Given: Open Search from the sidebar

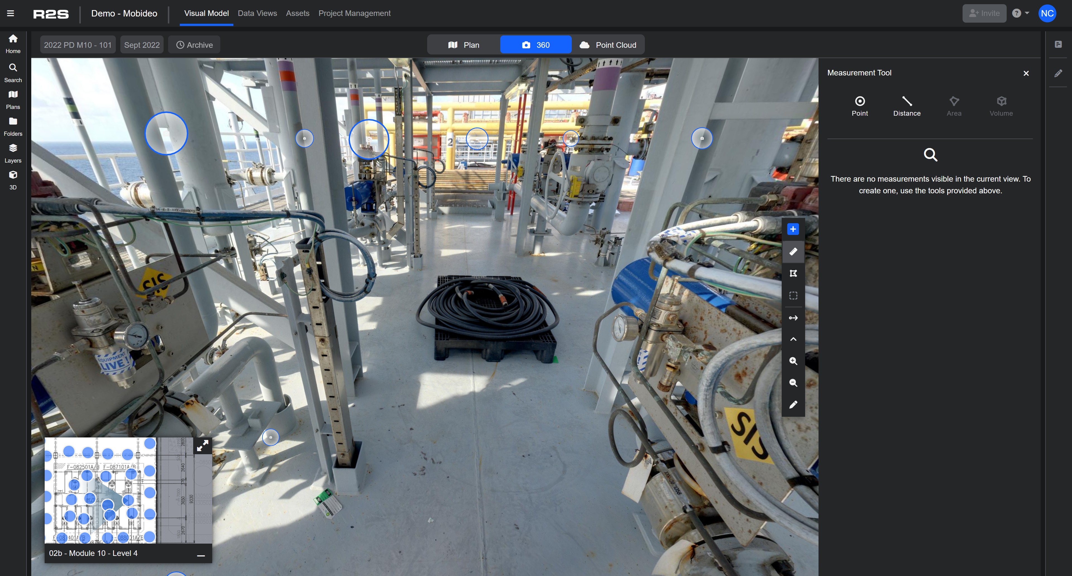Looking at the screenshot, I should (x=13, y=73).
